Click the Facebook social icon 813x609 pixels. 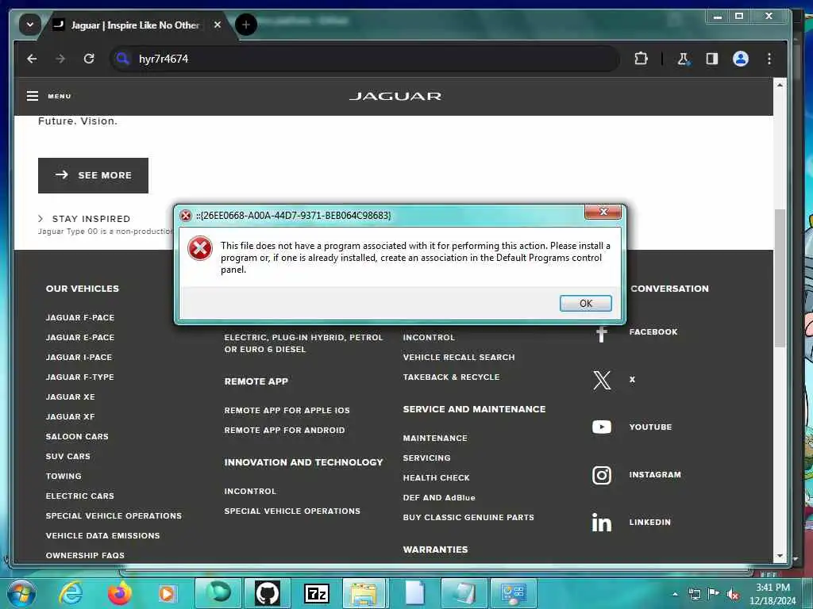tap(602, 333)
